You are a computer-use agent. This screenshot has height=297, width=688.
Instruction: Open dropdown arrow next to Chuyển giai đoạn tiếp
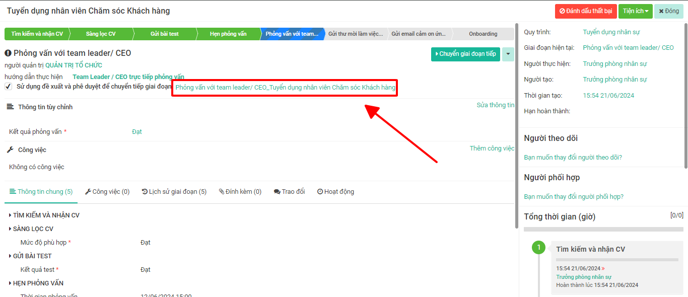(x=508, y=54)
